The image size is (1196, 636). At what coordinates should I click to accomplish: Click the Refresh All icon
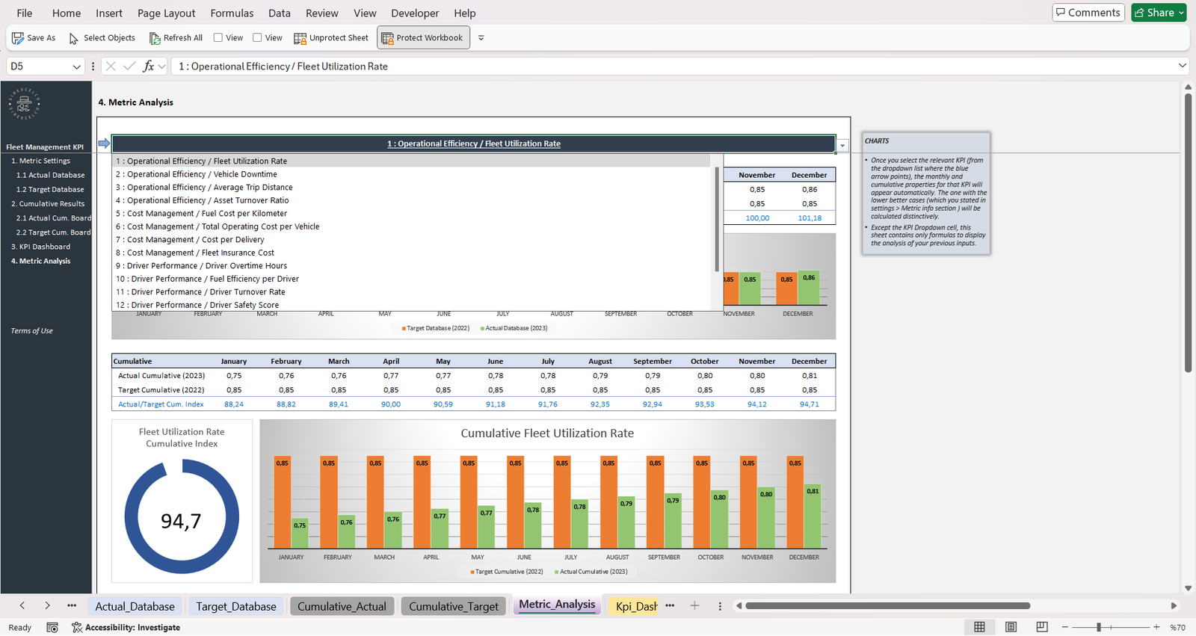[155, 38]
